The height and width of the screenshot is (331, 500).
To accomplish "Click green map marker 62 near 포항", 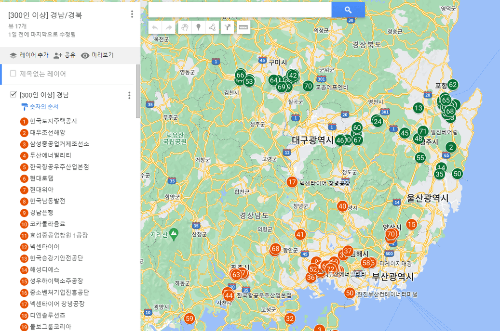I will [453, 85].
